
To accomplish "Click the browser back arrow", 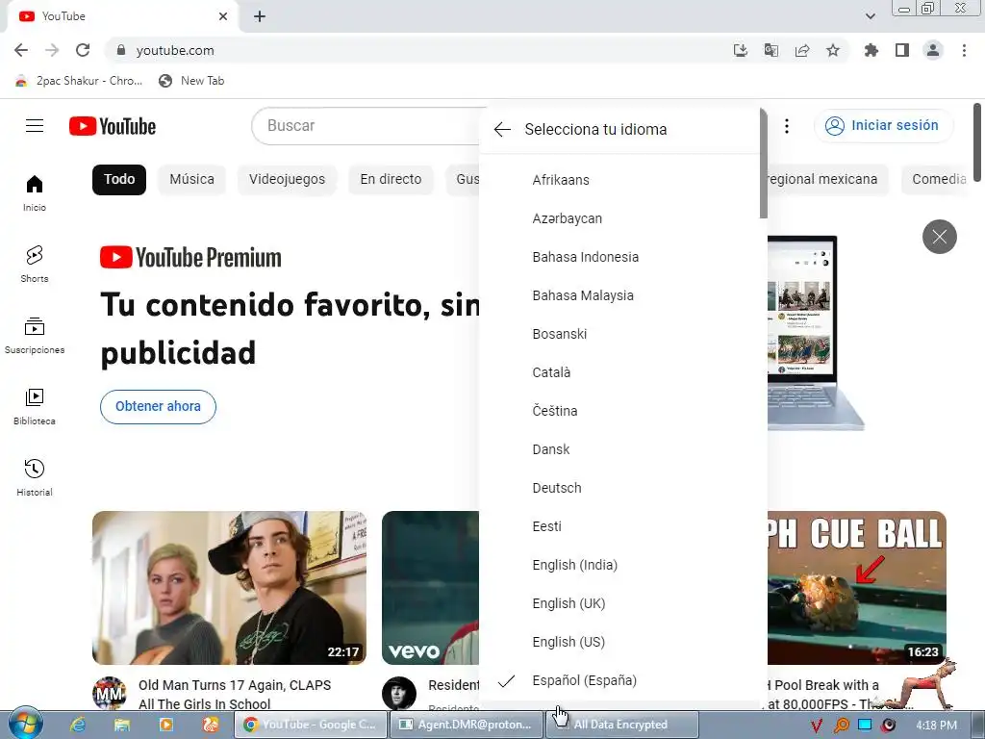I will (21, 50).
